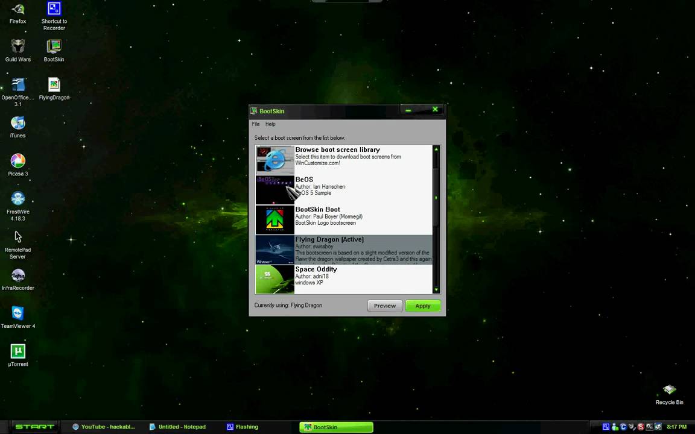Click the Preview button

(385, 306)
